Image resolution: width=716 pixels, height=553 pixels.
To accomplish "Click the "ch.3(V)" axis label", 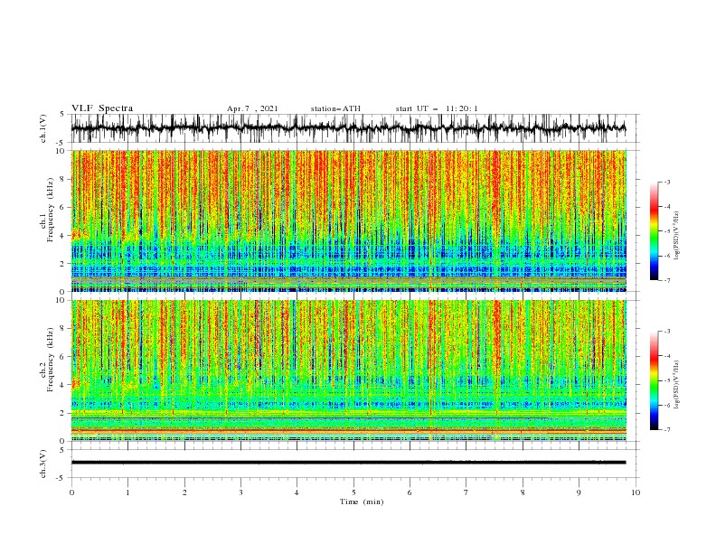I will [43, 464].
